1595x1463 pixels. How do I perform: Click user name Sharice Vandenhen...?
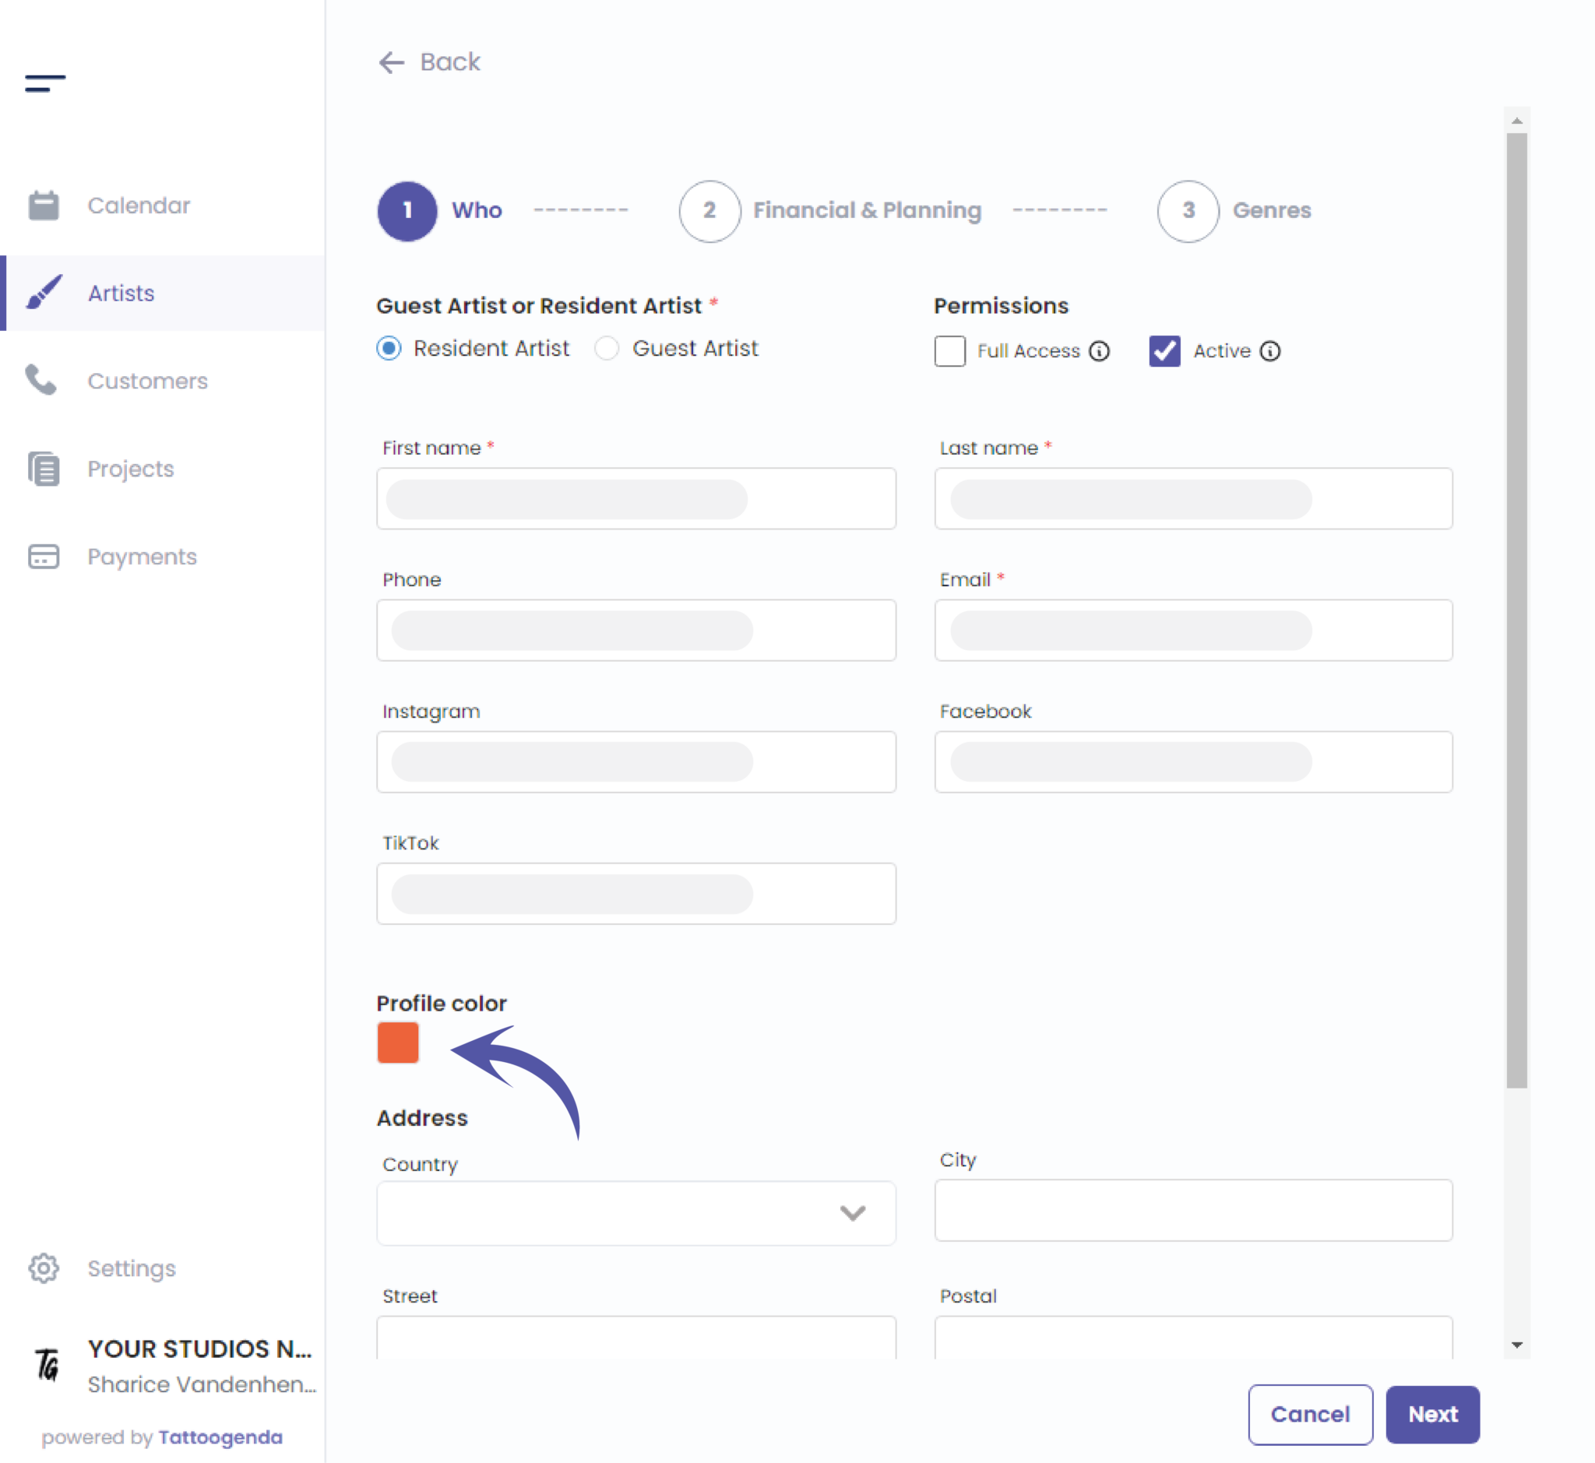point(201,1384)
